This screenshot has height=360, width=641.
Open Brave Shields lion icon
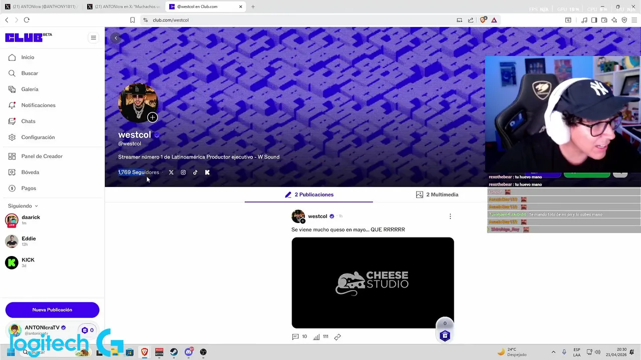click(483, 20)
